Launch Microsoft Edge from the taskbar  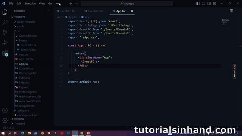click(23, 133)
